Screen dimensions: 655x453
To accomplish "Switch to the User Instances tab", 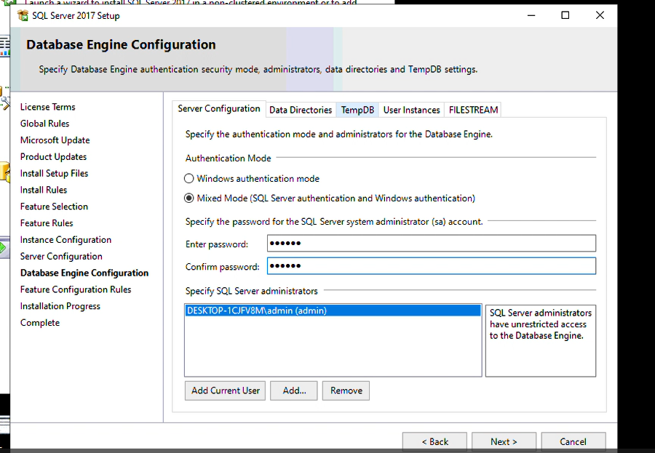I will [411, 110].
